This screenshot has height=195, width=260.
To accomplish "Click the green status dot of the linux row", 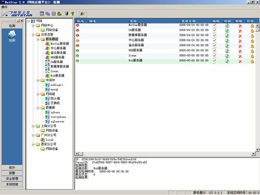I will coord(77,56).
